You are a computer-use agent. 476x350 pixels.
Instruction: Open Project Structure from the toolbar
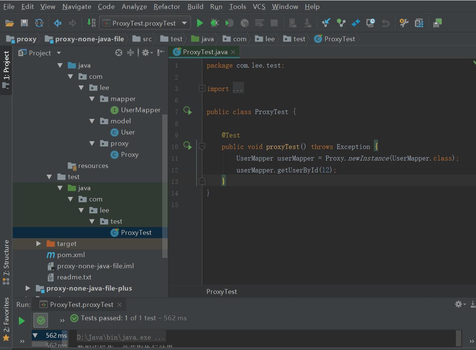[x=419, y=23]
